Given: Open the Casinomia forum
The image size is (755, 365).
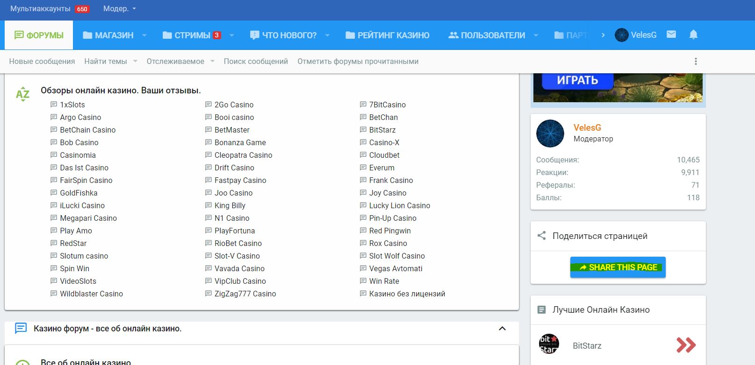Looking at the screenshot, I should (78, 155).
